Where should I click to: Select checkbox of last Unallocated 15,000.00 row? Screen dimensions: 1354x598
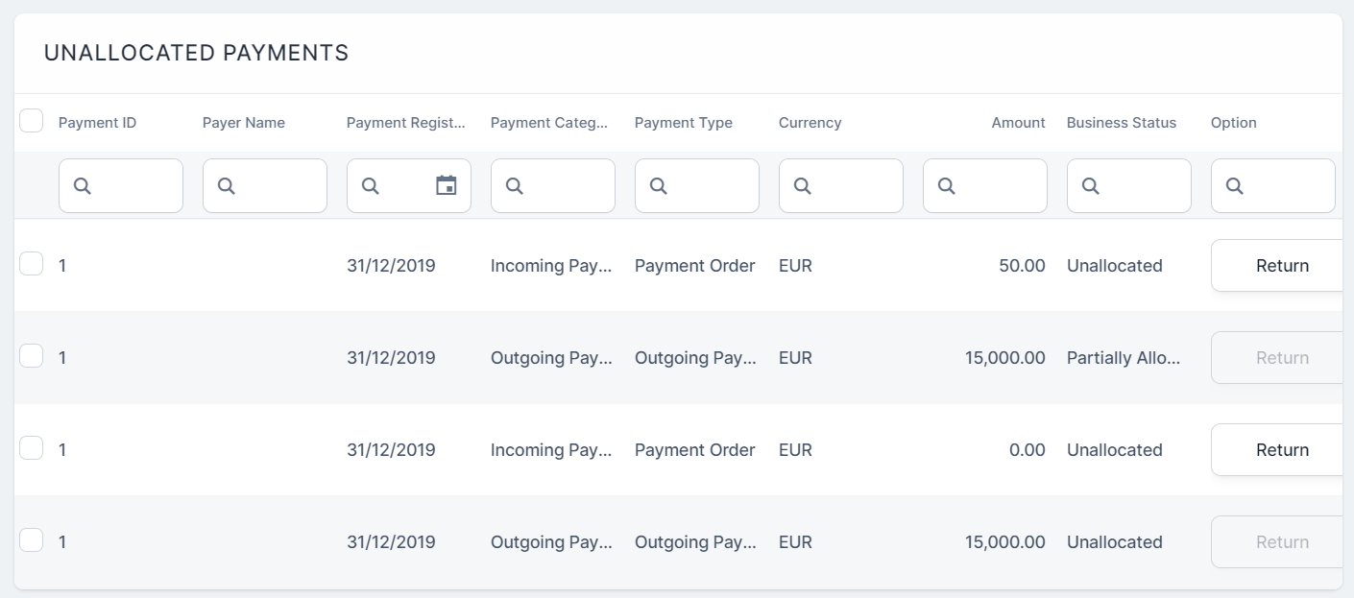click(x=32, y=540)
